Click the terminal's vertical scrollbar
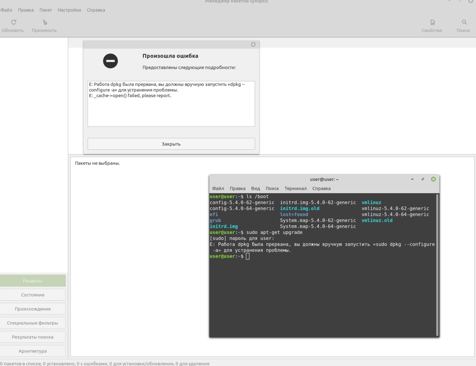Viewport: 476px width, 366px height. tap(437, 265)
